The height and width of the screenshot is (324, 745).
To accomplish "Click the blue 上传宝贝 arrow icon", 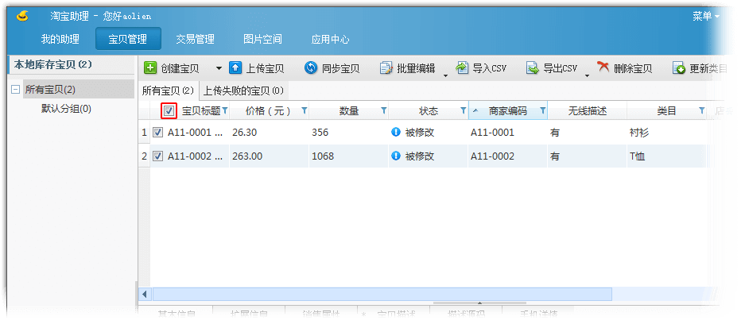I will coord(235,67).
